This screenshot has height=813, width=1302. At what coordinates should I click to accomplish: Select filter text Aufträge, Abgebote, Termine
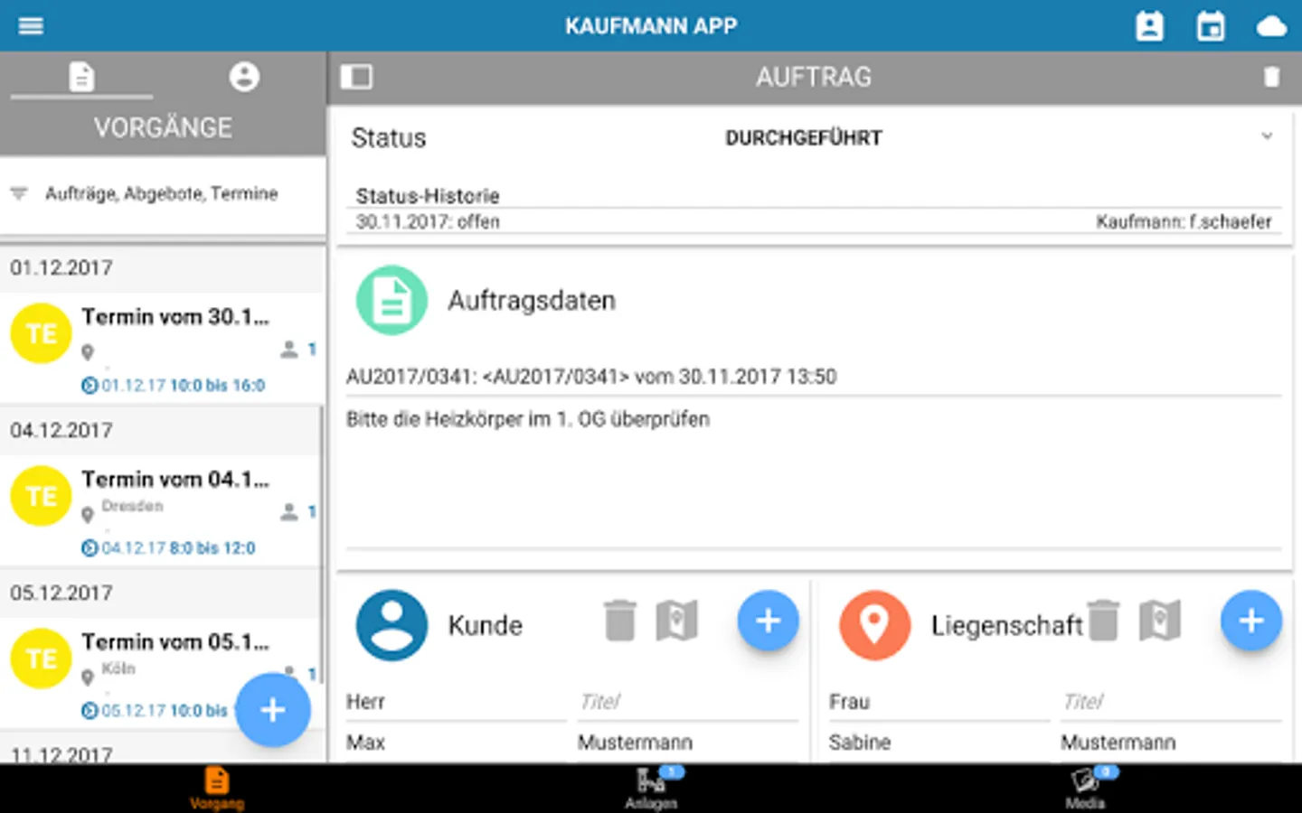pyautogui.click(x=162, y=193)
